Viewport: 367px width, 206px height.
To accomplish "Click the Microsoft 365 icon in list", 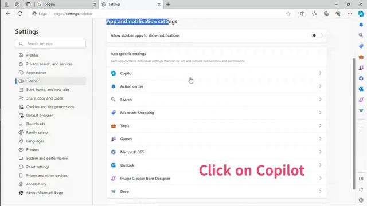I will (114, 152).
